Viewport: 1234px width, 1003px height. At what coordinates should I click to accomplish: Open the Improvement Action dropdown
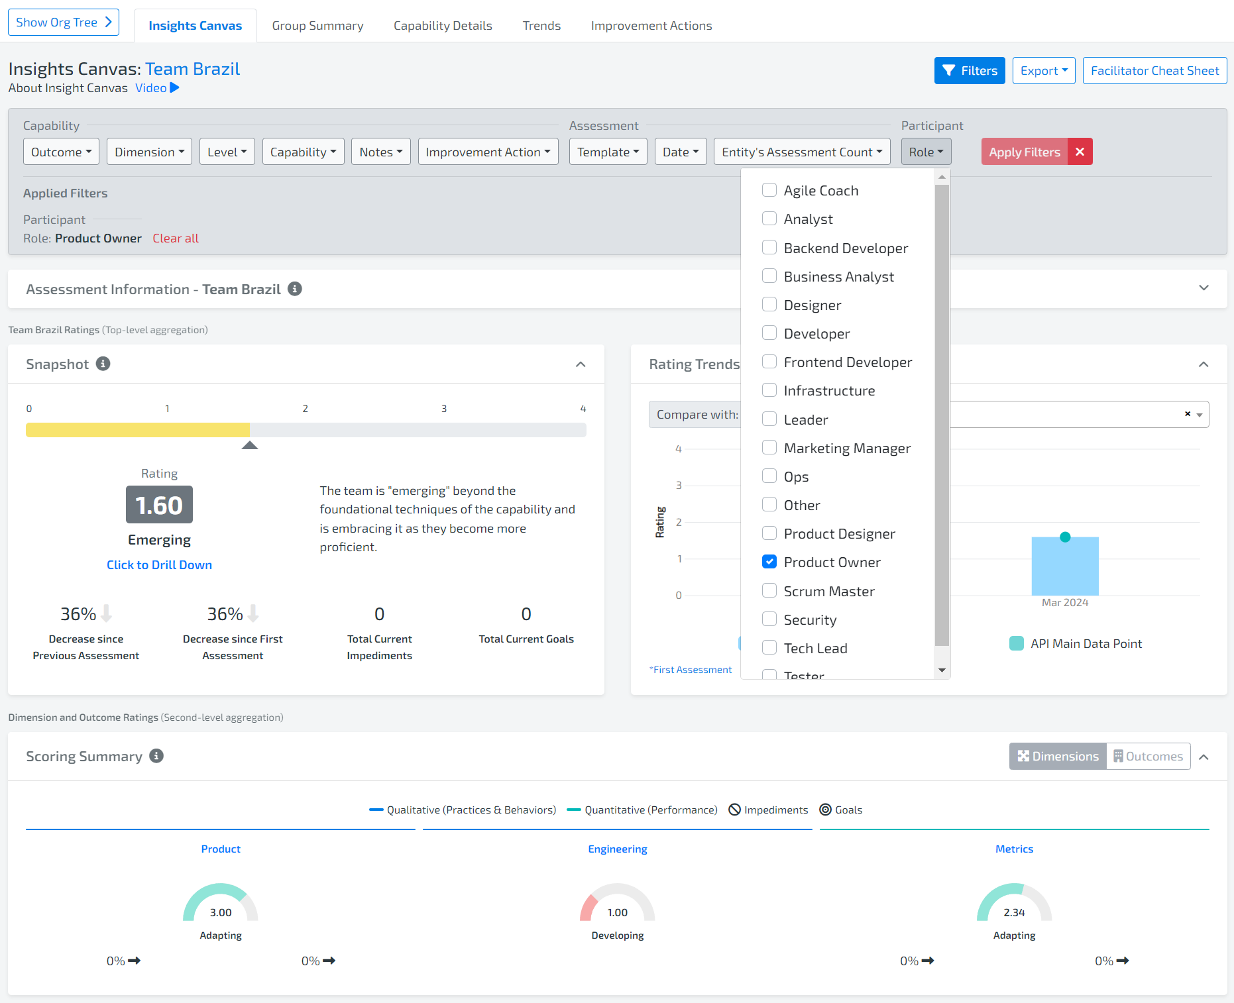coord(488,152)
